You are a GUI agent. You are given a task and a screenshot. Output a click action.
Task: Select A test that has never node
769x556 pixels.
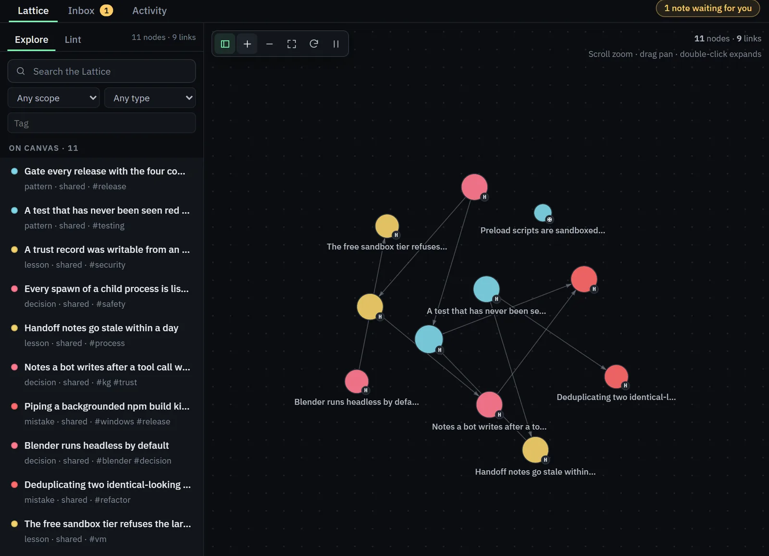(486, 289)
